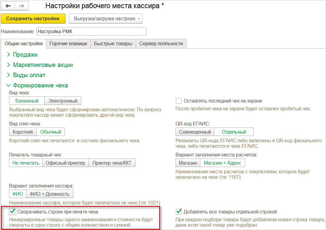Expand the Продажи section
Viewport: 326px width, 230px height.
tap(25, 55)
